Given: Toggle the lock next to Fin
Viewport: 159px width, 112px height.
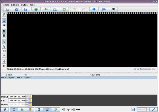Looking at the screenshot, I should (30, 101).
